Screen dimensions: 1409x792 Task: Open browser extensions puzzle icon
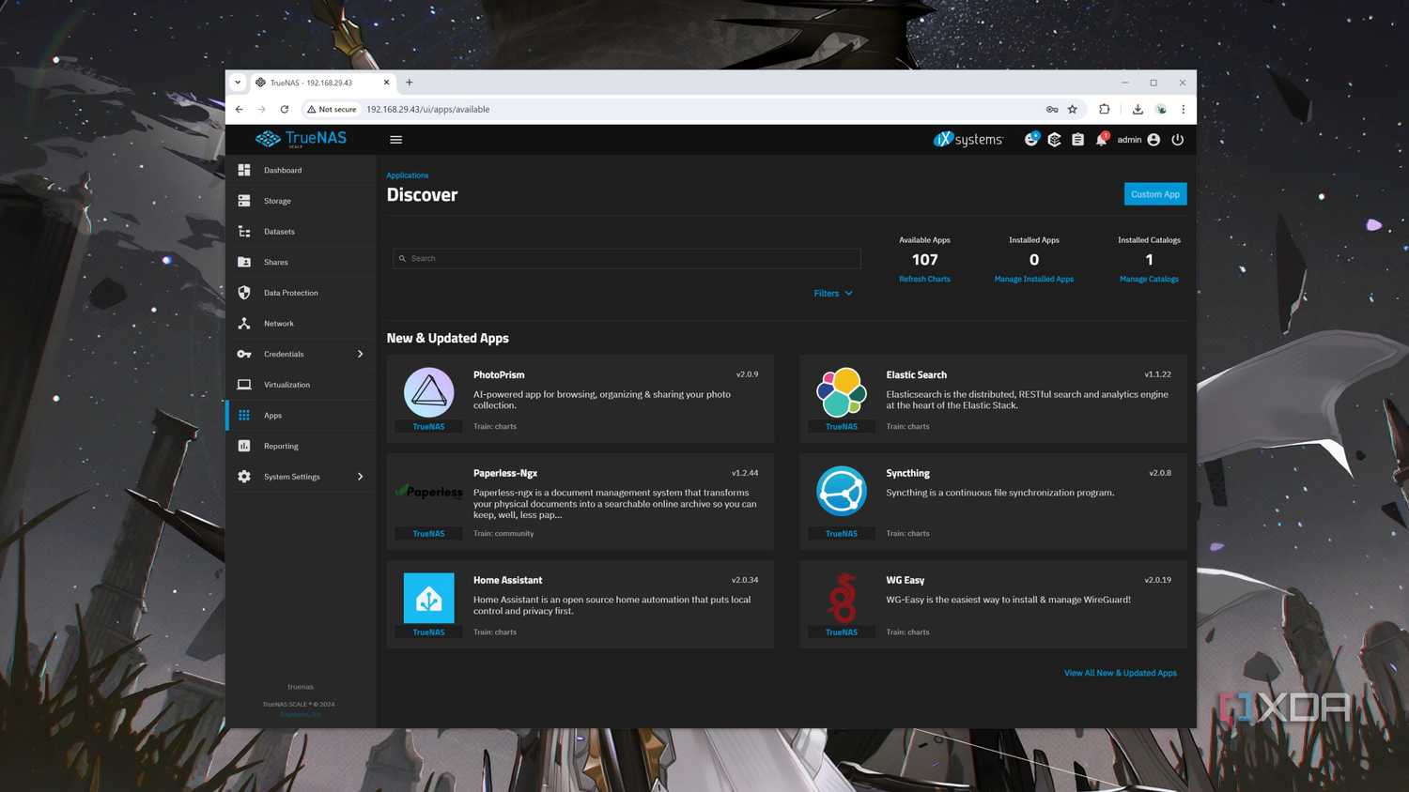coord(1105,109)
